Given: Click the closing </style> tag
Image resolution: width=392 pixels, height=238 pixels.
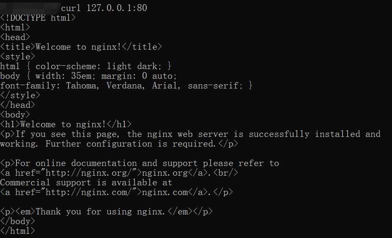Looking at the screenshot, I should 20,95.
